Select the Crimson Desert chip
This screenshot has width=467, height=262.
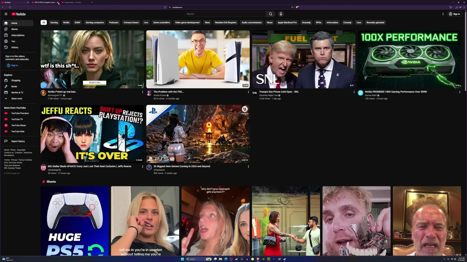131,23
